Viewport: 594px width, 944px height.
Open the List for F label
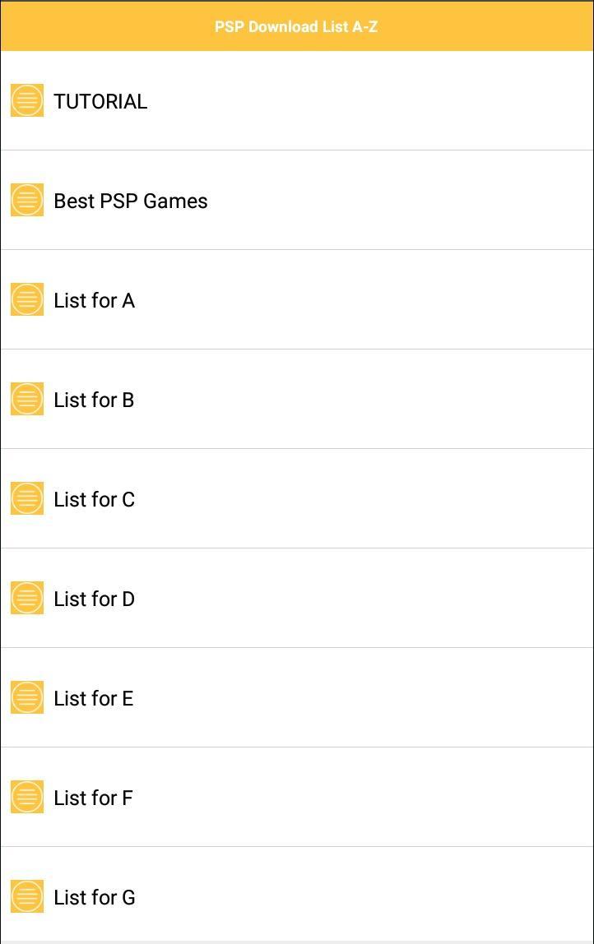93,798
